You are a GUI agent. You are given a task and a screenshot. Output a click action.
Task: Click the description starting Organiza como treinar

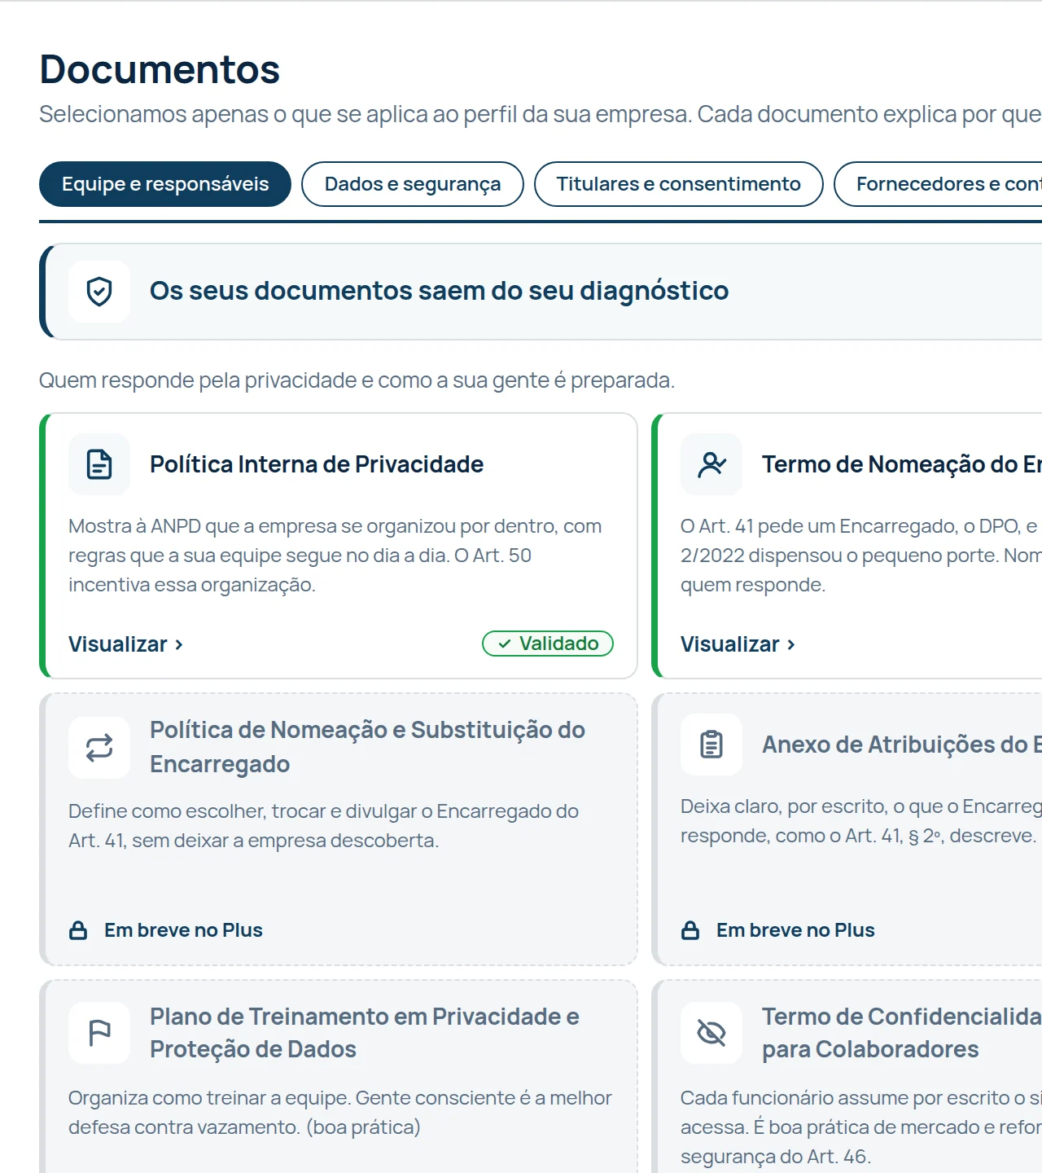(x=340, y=1113)
